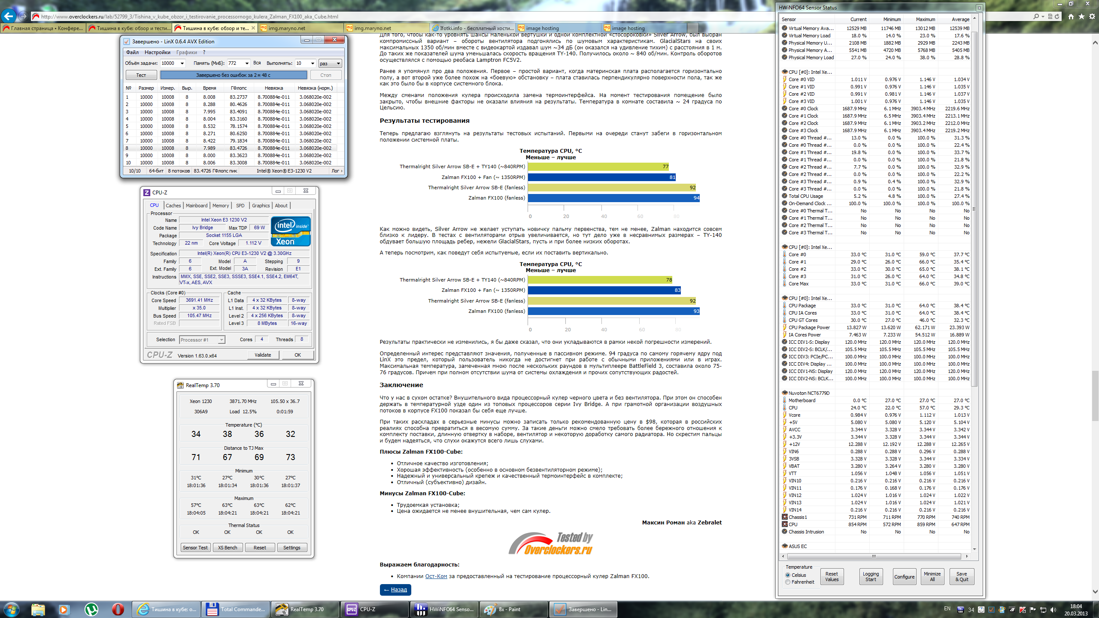1099x618 pixels.
Task: Open the Память (МиБ) dropdown
Action: [x=247, y=64]
